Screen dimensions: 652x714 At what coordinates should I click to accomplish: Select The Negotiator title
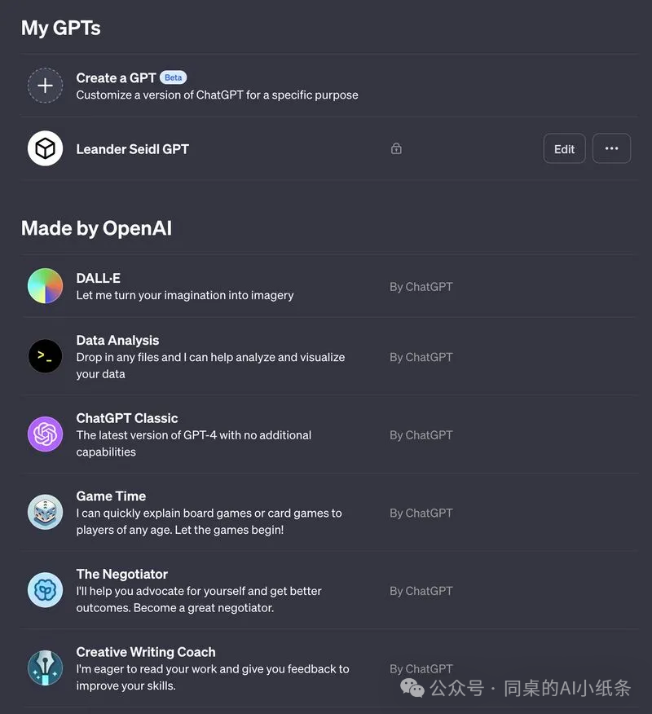pyautogui.click(x=121, y=574)
